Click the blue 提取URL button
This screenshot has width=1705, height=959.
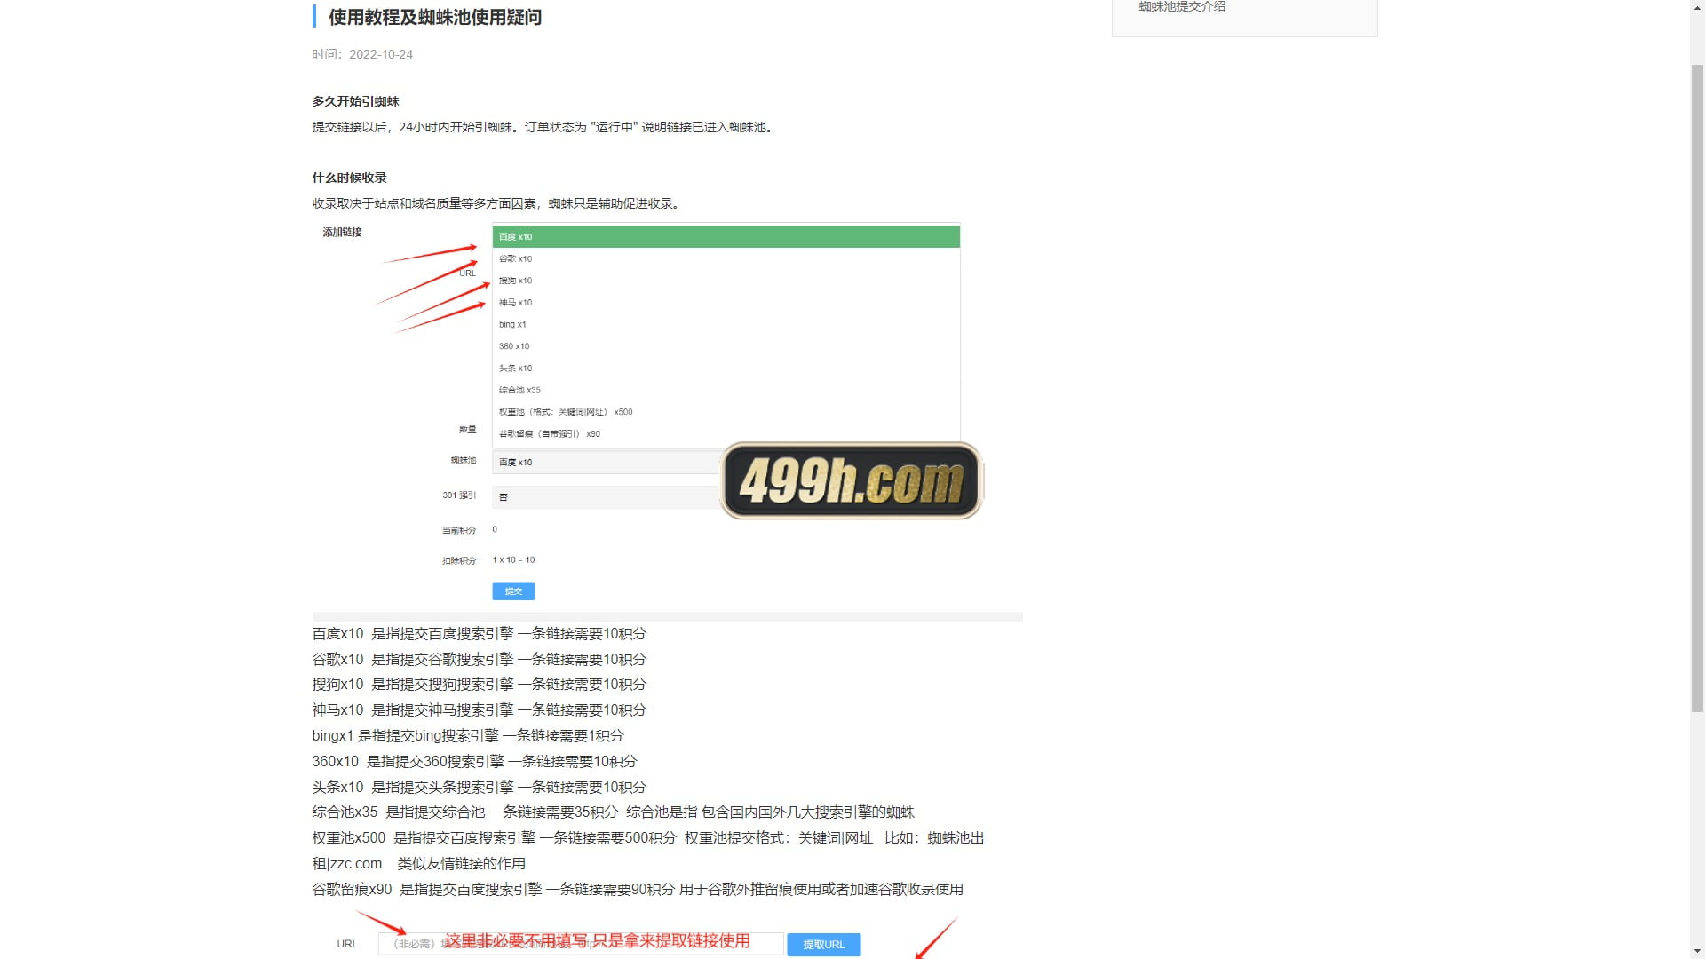[823, 945]
